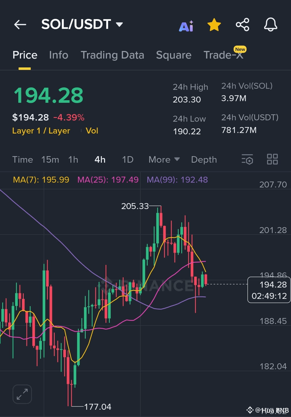Open the price alert bell icon
This screenshot has height=417, width=291.
(x=271, y=25)
